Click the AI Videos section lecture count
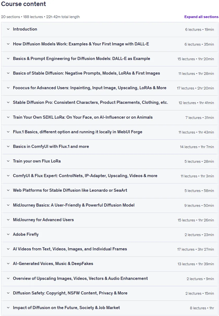 tap(186, 249)
